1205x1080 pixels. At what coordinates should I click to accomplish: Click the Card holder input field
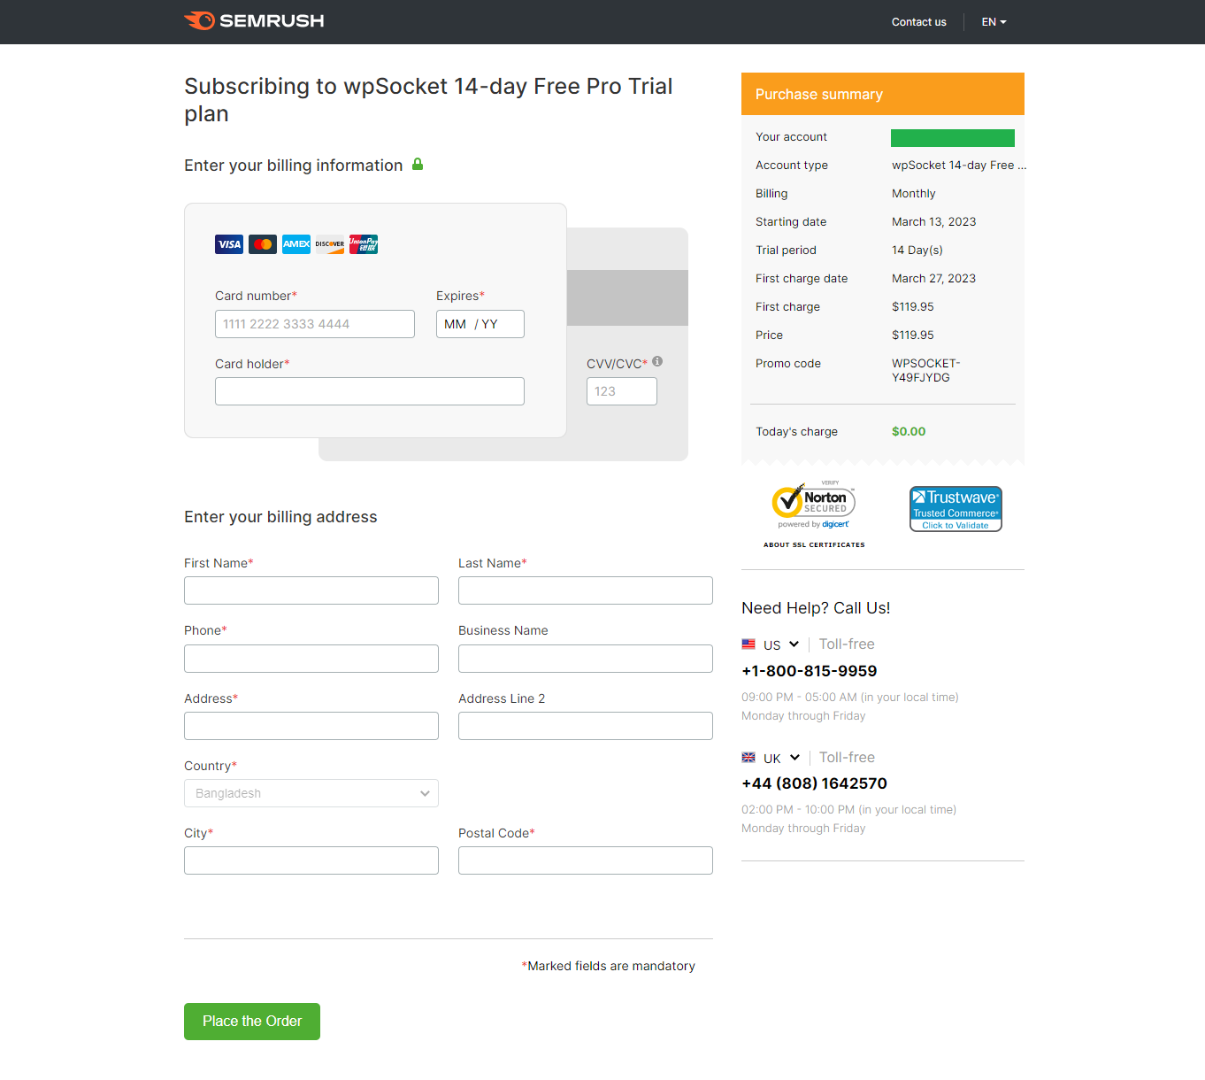370,391
